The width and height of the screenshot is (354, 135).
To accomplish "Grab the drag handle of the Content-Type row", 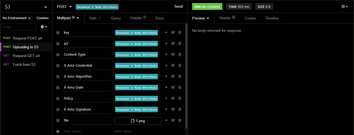I will 58,55.
